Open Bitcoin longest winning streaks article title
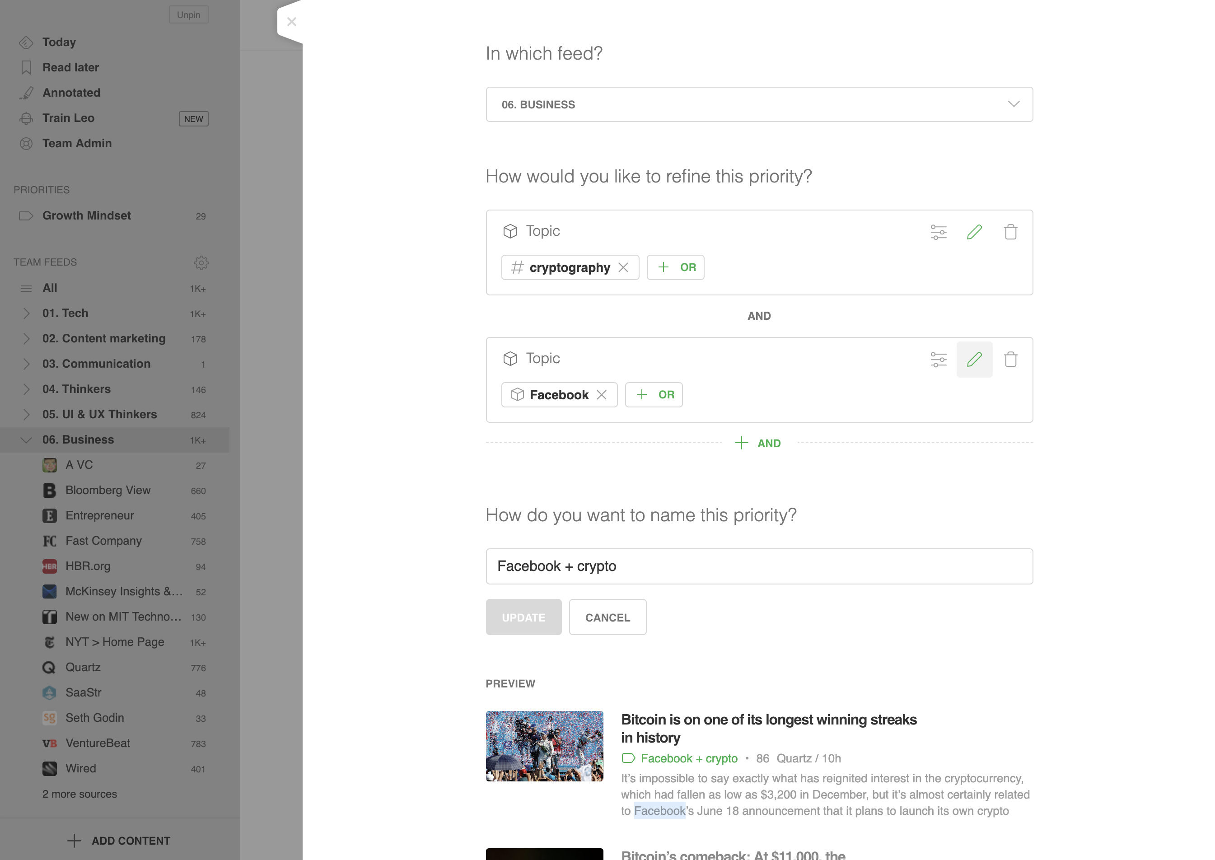The image size is (1215, 860). coord(768,729)
